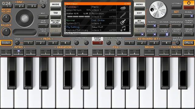Open the MENU button

(x=140, y=8)
